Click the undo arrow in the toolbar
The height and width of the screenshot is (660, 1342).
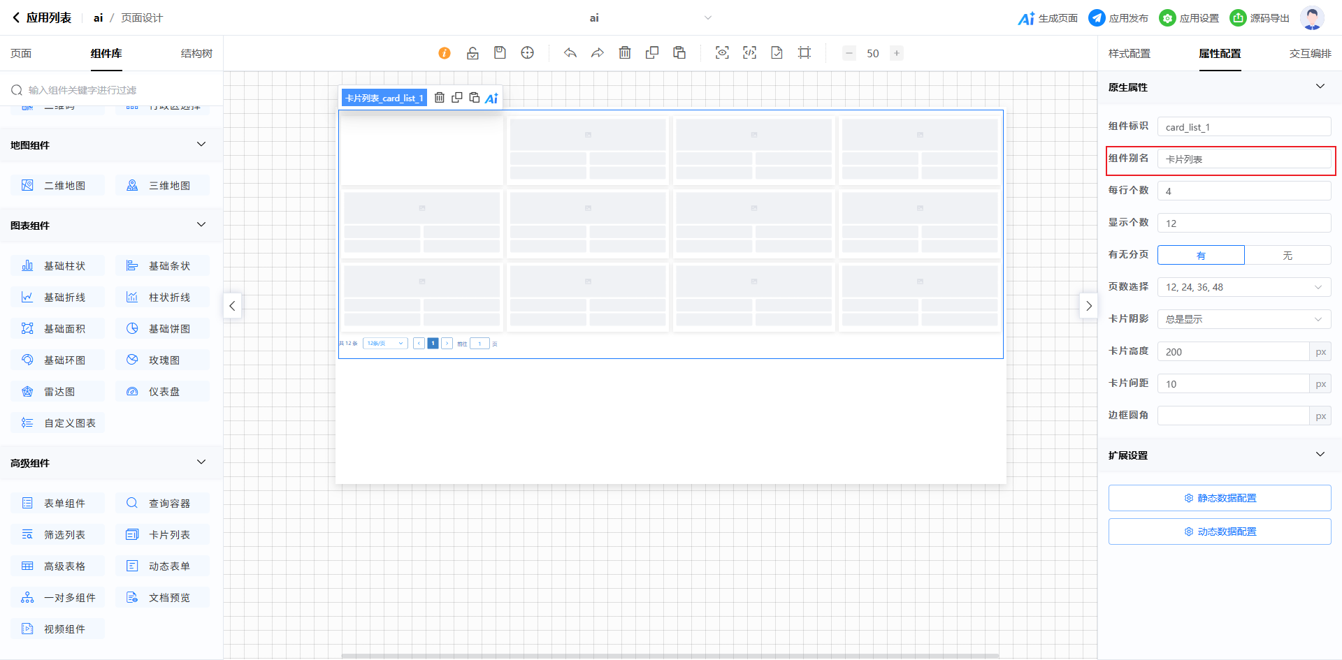click(x=570, y=53)
